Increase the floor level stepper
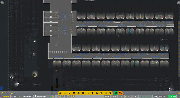Viewport: 180px width, 98px height. click(12, 92)
